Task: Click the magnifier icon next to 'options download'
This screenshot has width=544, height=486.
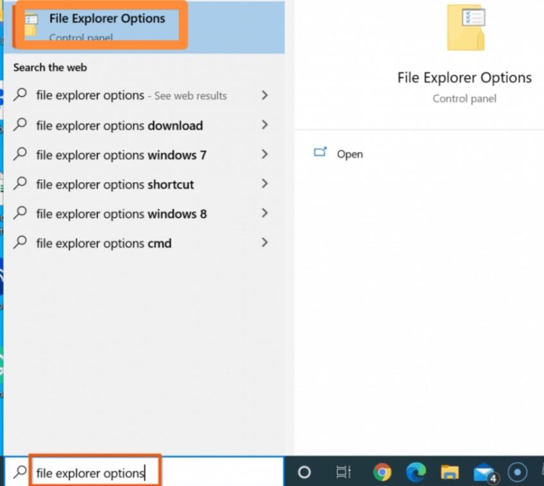Action: (20, 124)
